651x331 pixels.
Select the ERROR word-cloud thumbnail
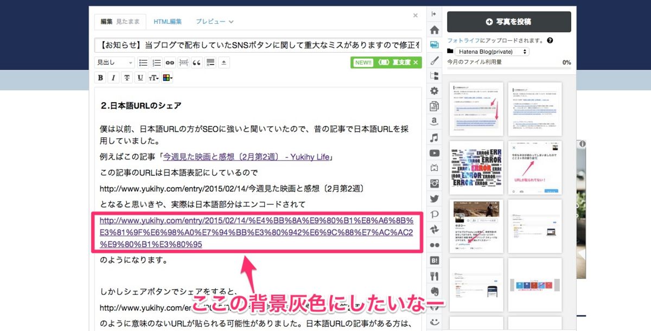coord(476,168)
